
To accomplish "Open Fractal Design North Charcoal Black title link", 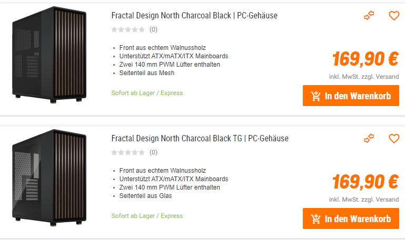I will (194, 16).
